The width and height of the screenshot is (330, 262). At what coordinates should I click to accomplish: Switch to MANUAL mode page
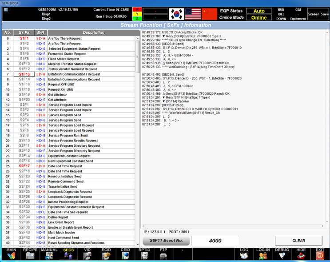[x=49, y=254]
